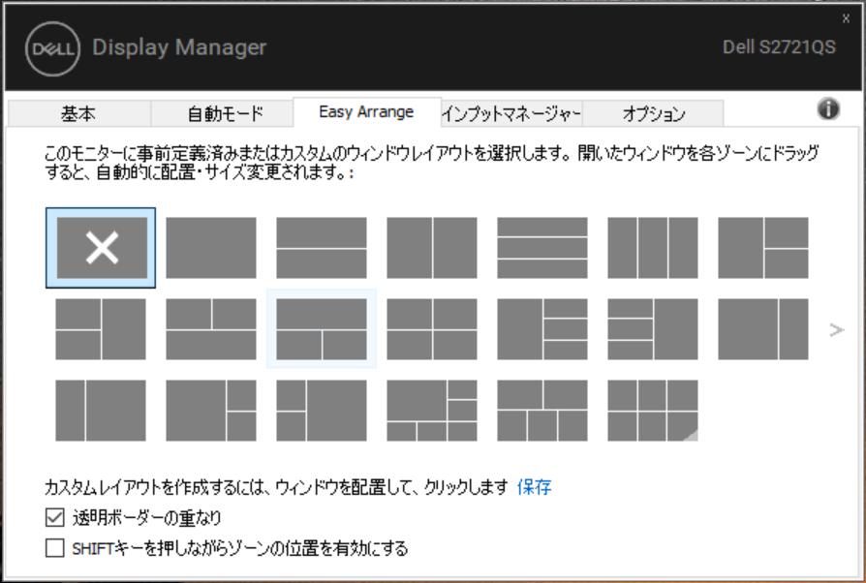The height and width of the screenshot is (583, 866).
Task: Select large left with two small right zones
Action: 211,411
